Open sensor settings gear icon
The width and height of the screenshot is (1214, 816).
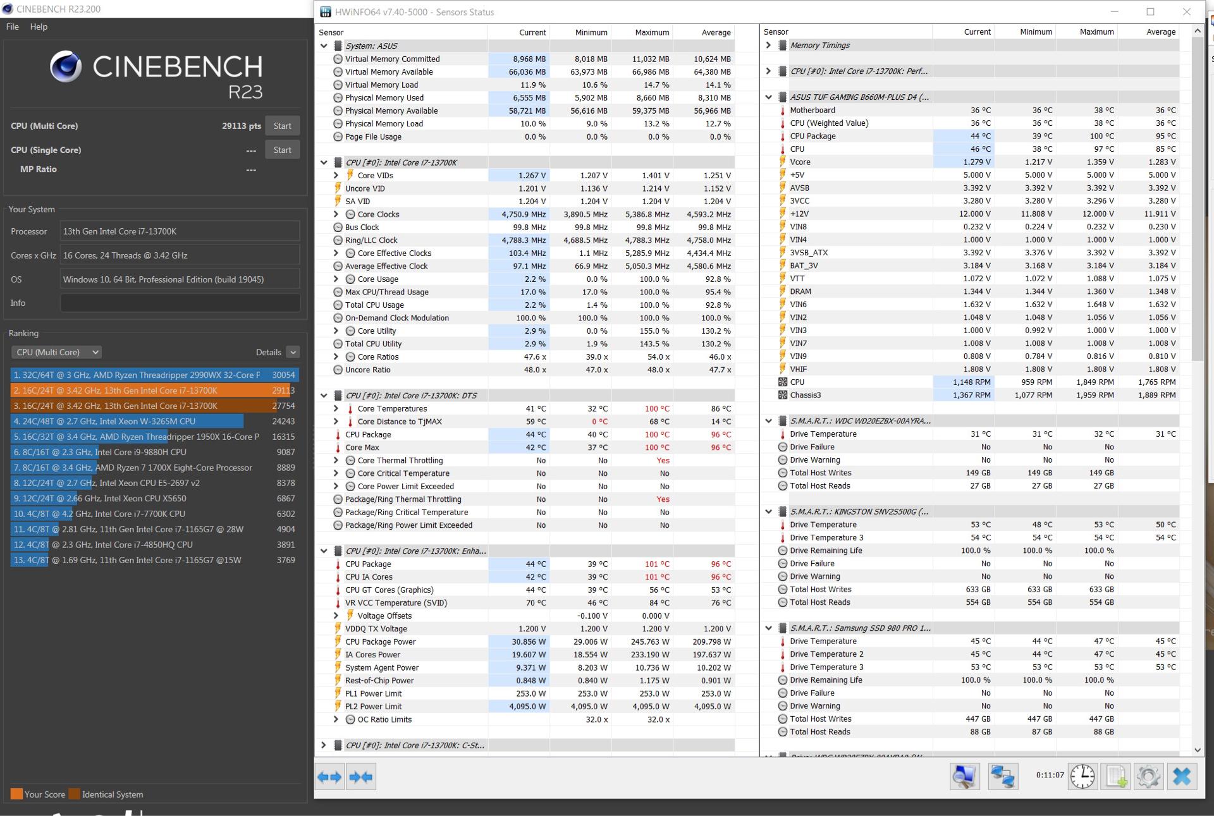[1148, 776]
